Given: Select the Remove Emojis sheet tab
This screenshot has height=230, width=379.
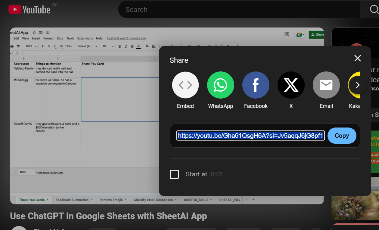Looking at the screenshot, I should point(113,200).
